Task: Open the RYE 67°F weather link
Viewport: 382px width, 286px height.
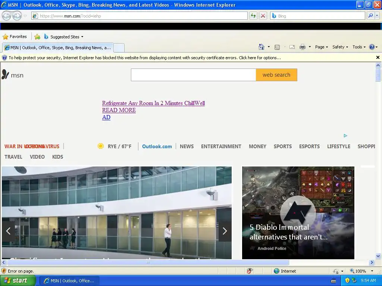Action: pyautogui.click(x=119, y=146)
